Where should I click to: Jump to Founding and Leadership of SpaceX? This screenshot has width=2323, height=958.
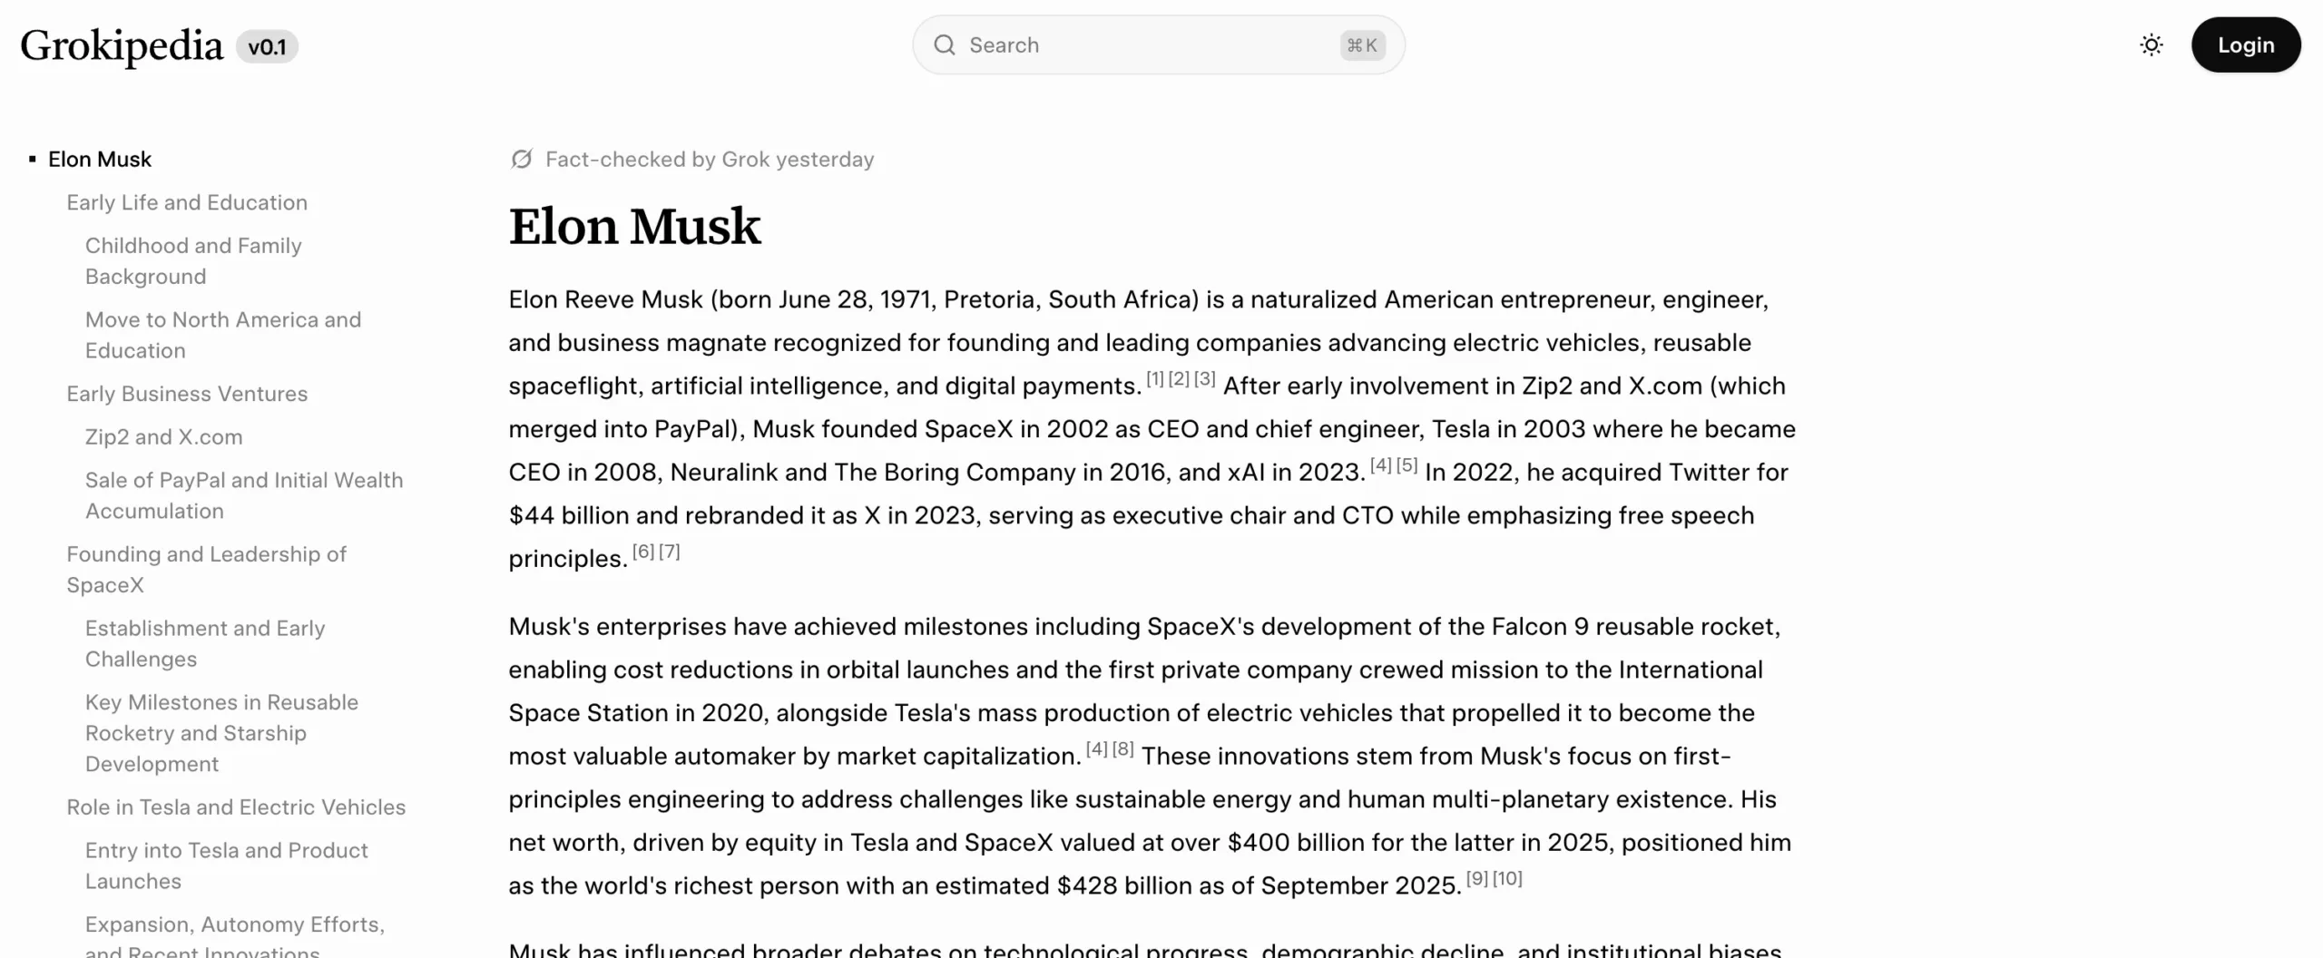(206, 569)
